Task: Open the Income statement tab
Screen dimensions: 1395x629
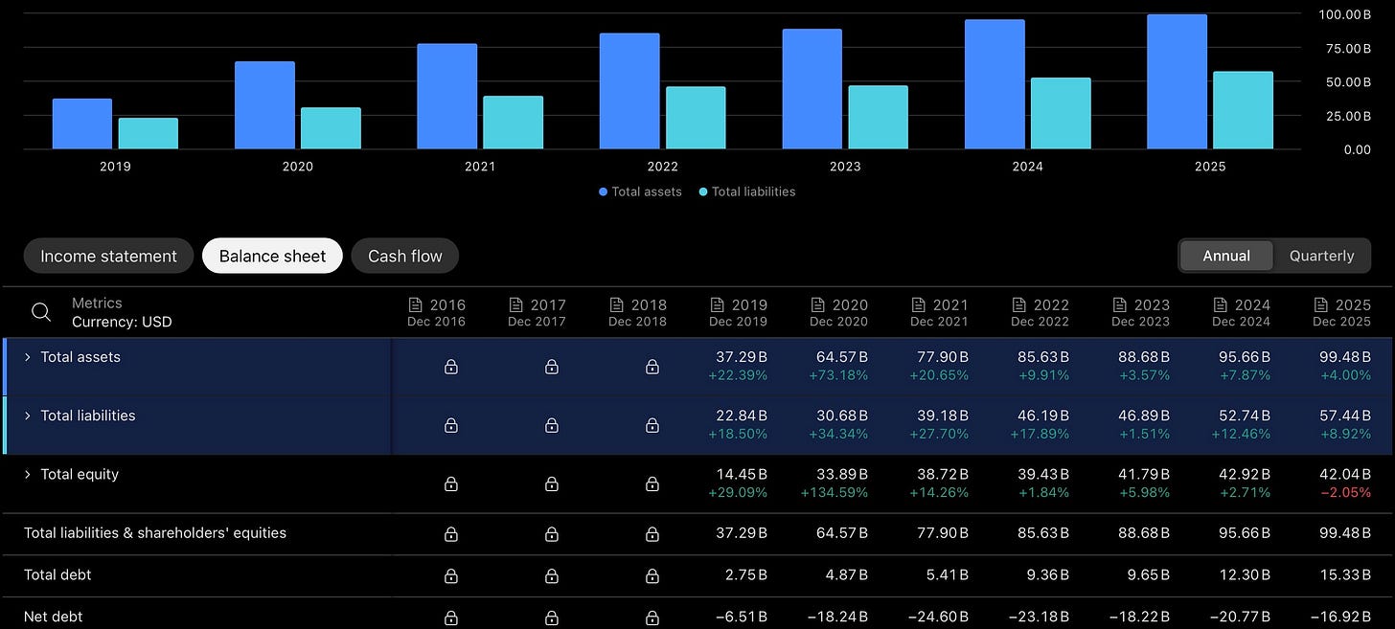Action: [108, 256]
